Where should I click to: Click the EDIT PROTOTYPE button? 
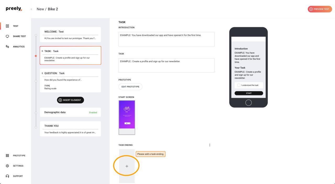(130, 87)
